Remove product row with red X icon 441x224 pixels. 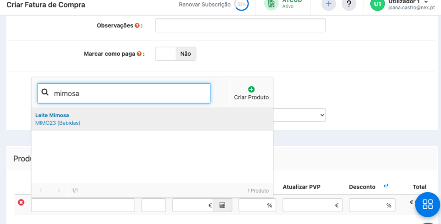click(x=21, y=202)
